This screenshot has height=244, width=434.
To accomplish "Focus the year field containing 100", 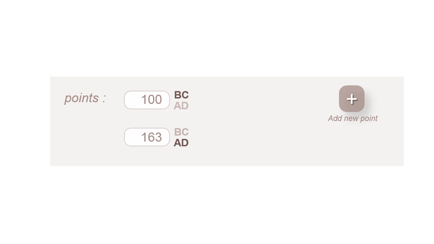I will click(147, 100).
